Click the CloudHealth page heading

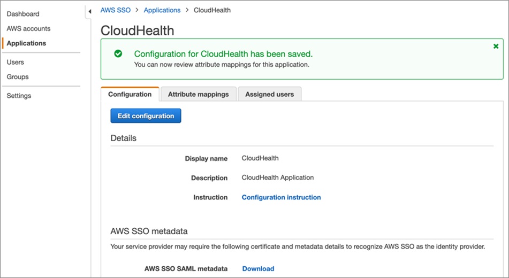(138, 30)
